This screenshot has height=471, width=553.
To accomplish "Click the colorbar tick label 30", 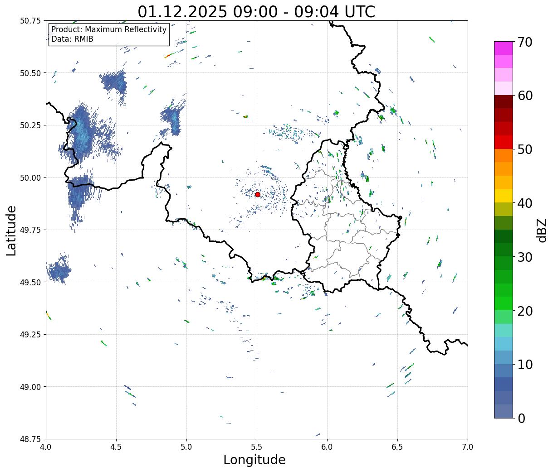I will pos(525,257).
